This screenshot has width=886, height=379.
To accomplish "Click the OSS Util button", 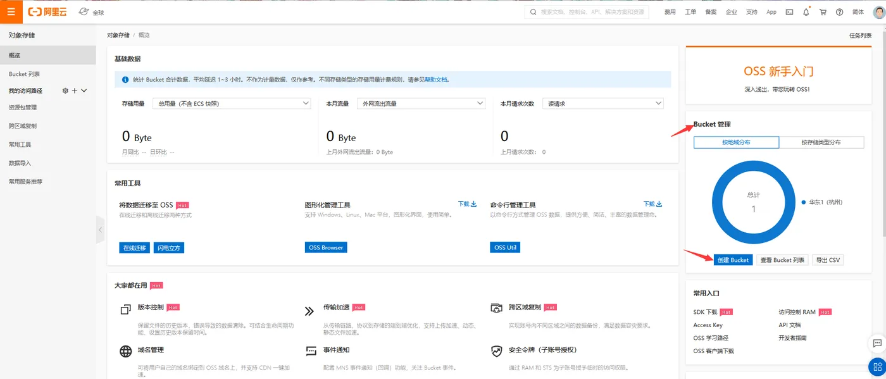I will coord(505,247).
